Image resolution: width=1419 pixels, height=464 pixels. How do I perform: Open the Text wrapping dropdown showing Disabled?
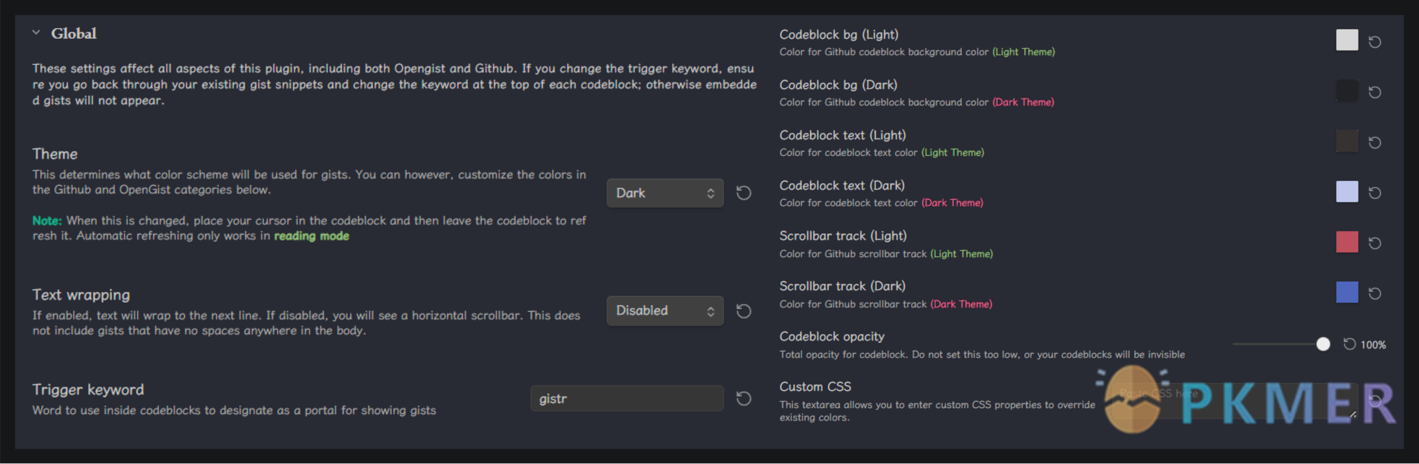[665, 311]
